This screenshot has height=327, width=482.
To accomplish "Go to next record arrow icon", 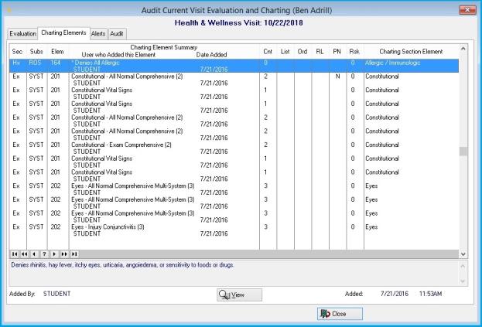I will click(54, 254).
